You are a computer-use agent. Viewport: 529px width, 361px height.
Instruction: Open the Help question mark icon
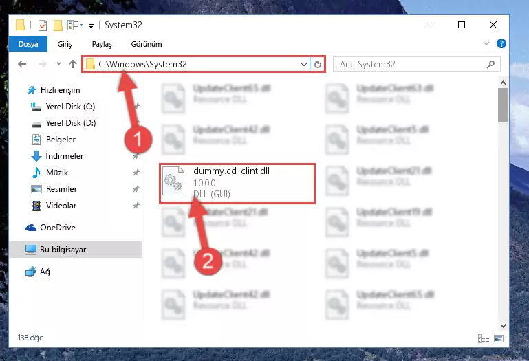click(501, 43)
